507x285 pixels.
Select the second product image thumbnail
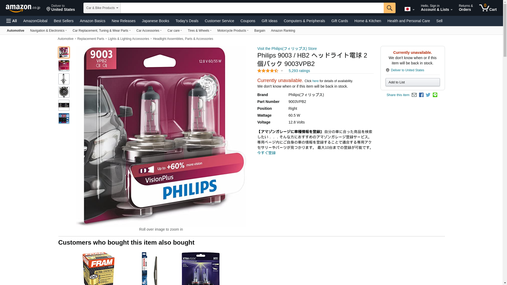pyautogui.click(x=64, y=66)
